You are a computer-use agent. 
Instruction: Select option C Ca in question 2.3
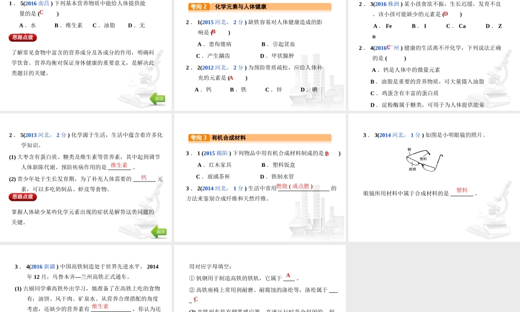point(456,26)
